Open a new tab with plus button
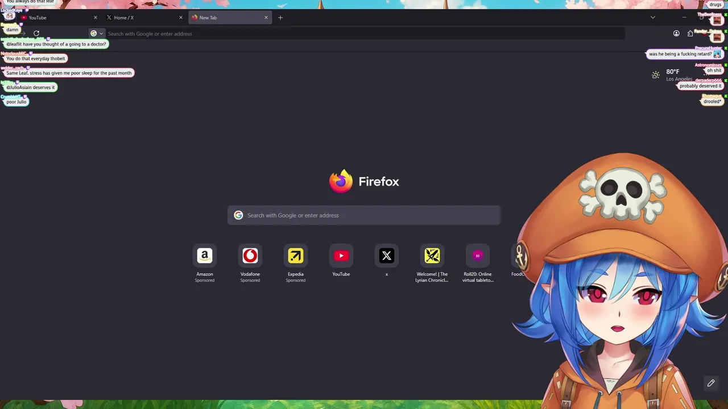This screenshot has width=728, height=409. pyautogui.click(x=280, y=18)
